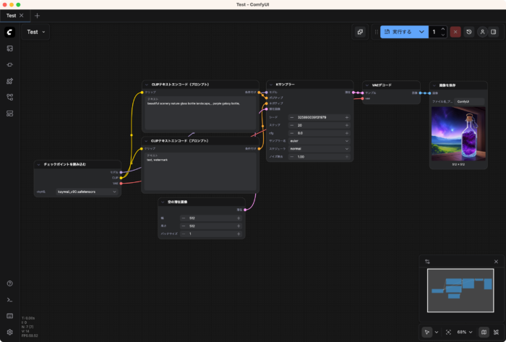Open the workflows sidebar icon
Viewport: 506px width, 342px height.
point(10,97)
